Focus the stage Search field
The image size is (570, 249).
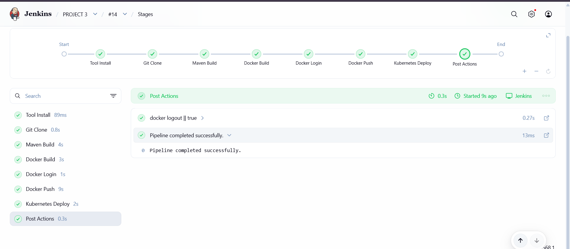[65, 96]
